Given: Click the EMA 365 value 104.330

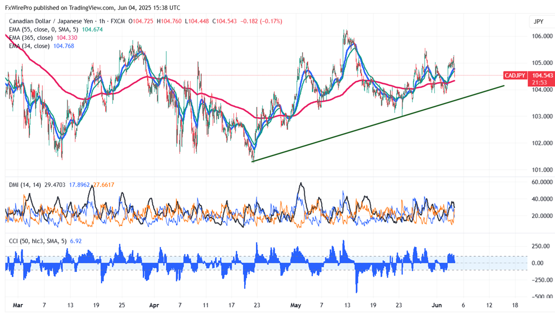Looking at the screenshot, I should point(67,37).
